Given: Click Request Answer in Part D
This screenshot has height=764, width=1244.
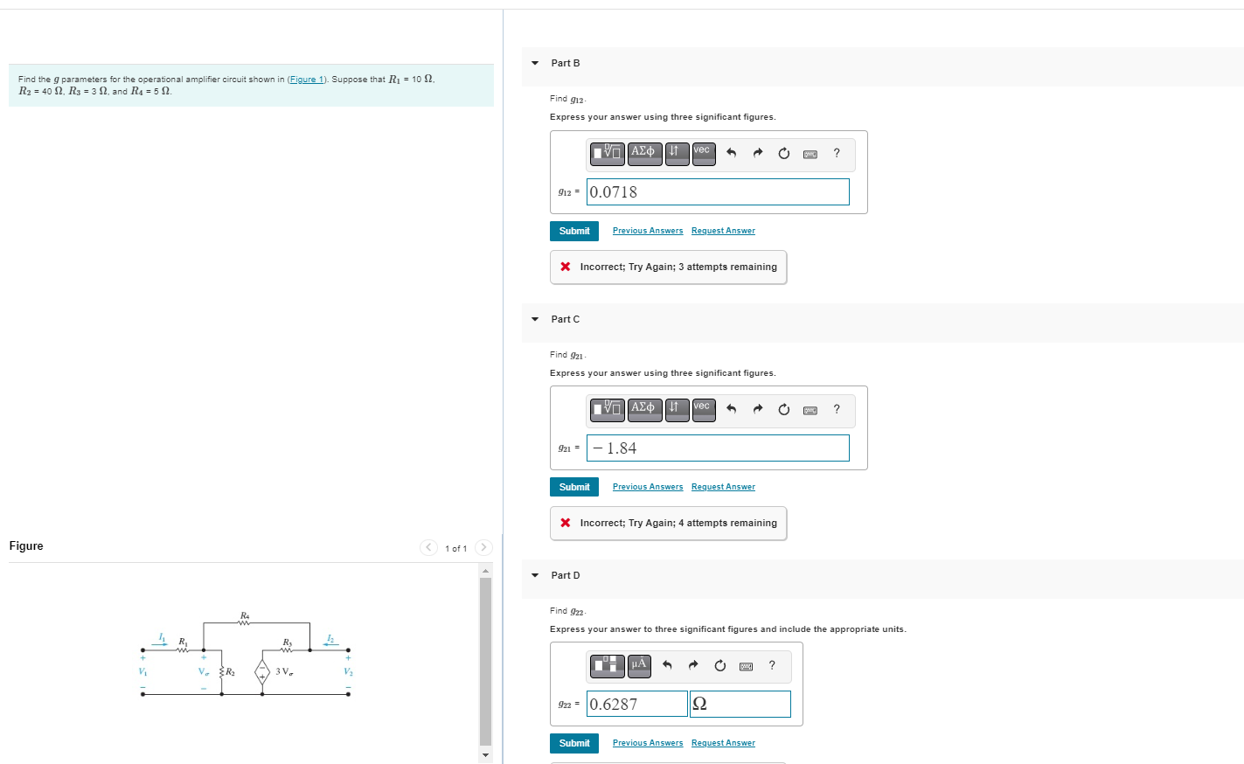Looking at the screenshot, I should (x=723, y=742).
